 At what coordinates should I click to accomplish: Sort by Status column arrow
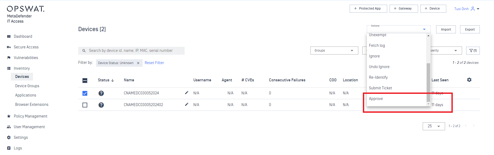113,80
